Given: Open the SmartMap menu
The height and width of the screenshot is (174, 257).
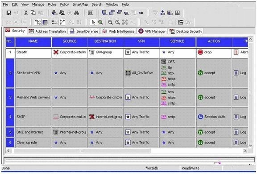Looking at the screenshot, I should click(80, 4).
